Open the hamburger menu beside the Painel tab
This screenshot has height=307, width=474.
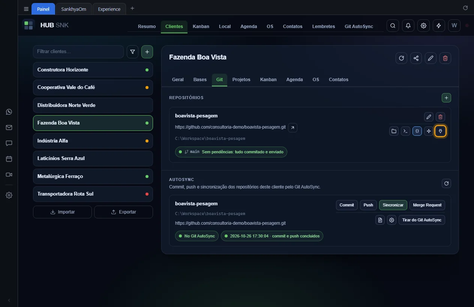[26, 9]
